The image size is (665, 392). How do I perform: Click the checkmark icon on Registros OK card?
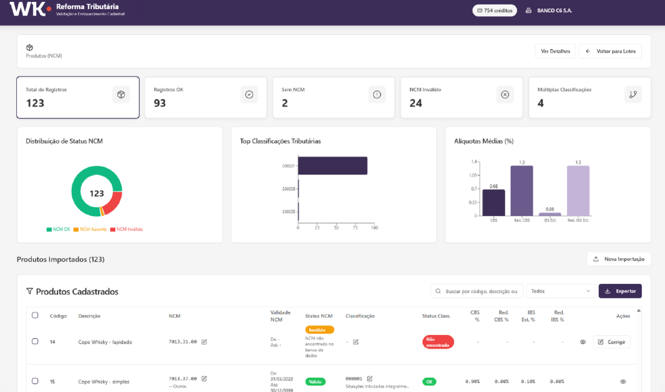[x=249, y=94]
